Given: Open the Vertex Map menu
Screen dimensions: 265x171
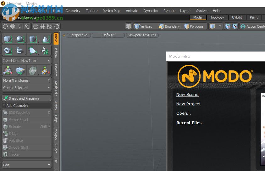Looking at the screenshot, I should click(x=112, y=11).
